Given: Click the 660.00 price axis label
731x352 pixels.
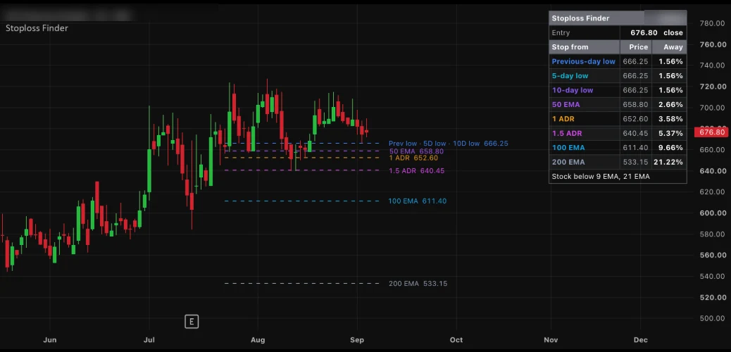Looking at the screenshot, I should 713,150.
